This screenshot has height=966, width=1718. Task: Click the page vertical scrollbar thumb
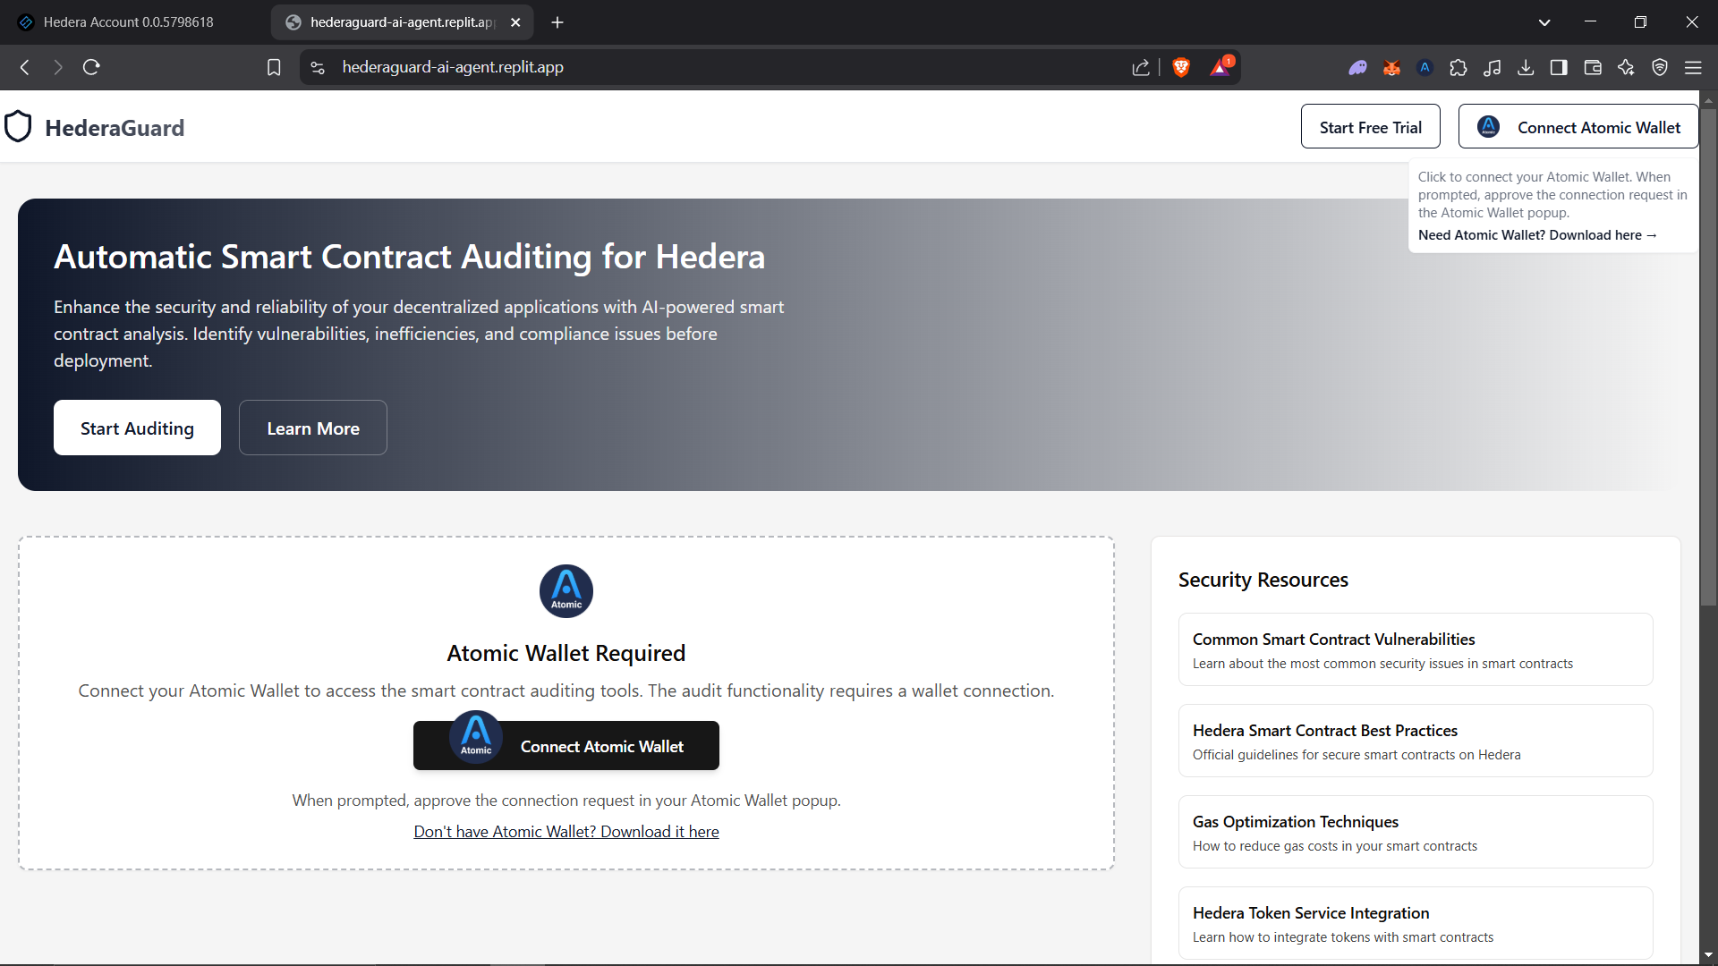(1708, 358)
